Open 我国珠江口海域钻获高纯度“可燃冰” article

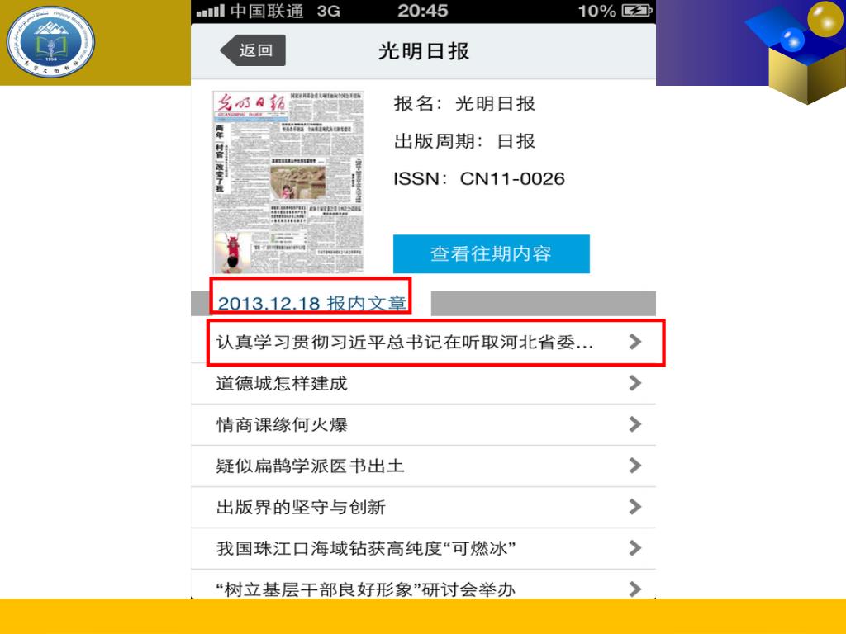424,548
